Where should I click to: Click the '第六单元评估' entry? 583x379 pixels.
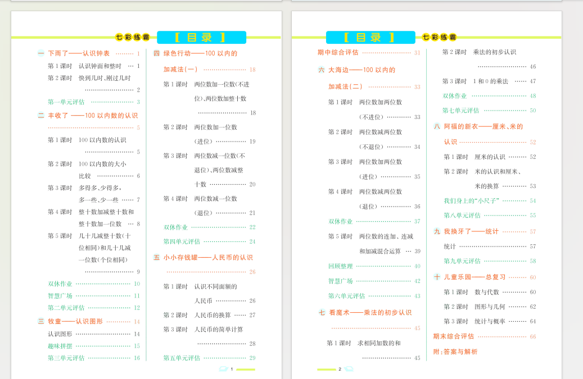pyautogui.click(x=346, y=296)
